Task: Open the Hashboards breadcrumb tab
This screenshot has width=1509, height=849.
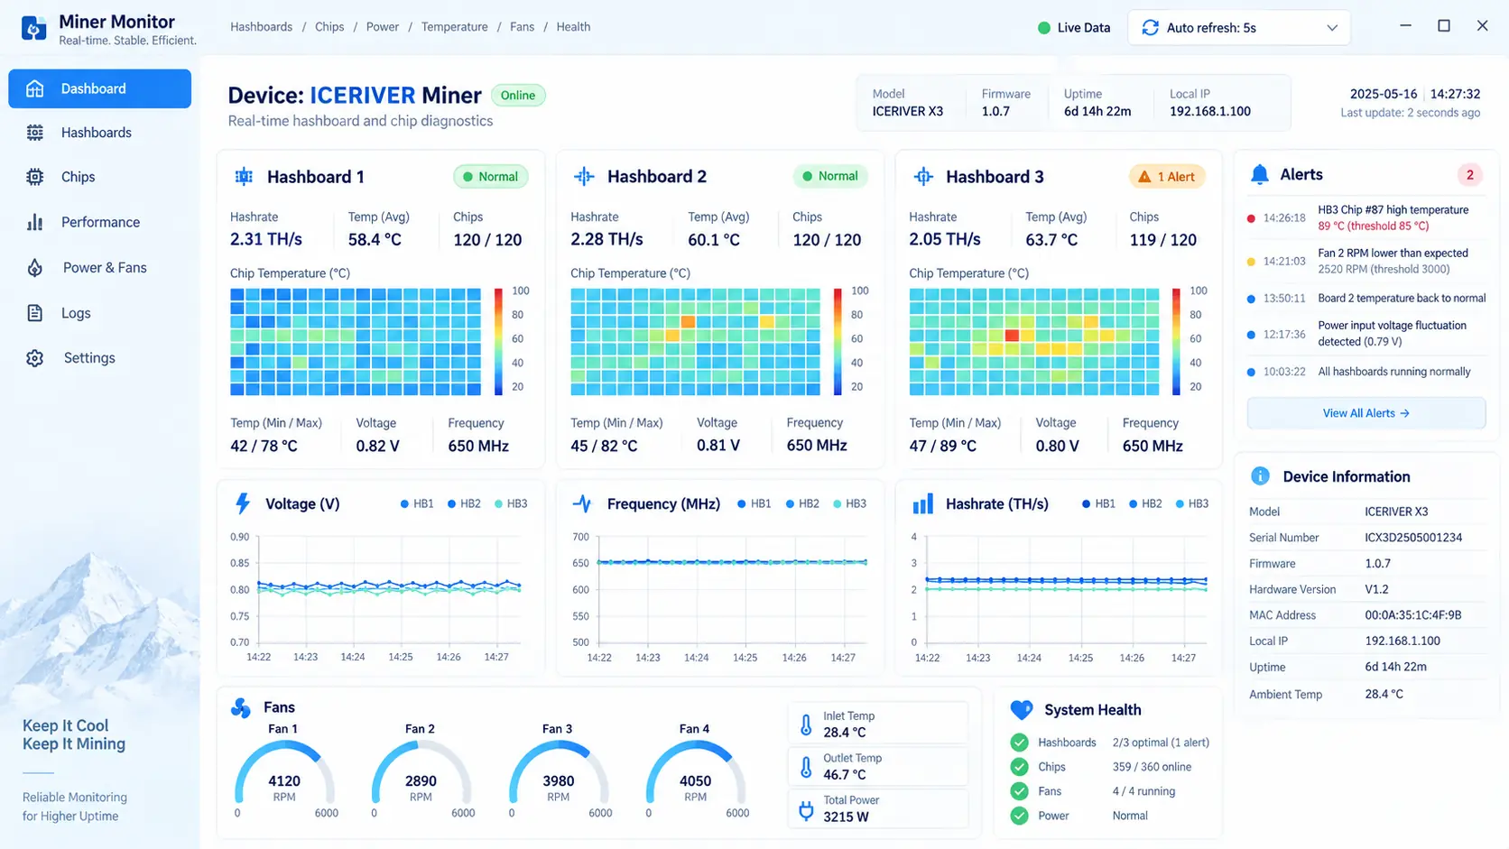Action: (x=261, y=27)
